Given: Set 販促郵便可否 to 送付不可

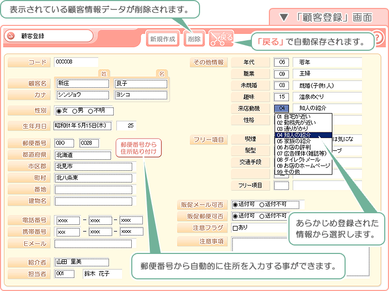Looking at the screenshot, I should [262, 216].
